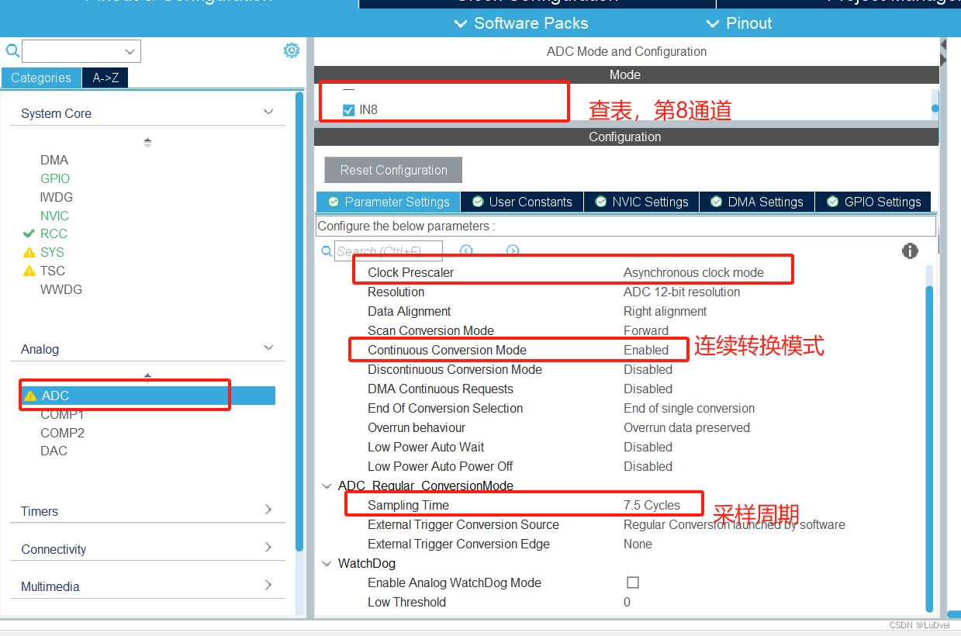Click the previous search result circular arrow icon

coord(467,251)
